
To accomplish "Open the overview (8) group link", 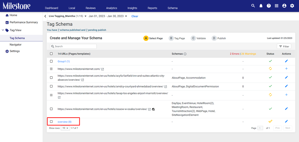I will (64, 122).
